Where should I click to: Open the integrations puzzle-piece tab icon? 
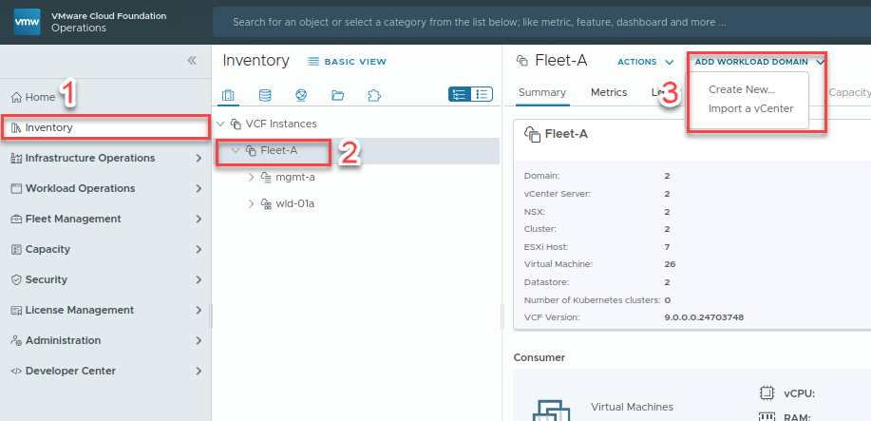coord(373,95)
